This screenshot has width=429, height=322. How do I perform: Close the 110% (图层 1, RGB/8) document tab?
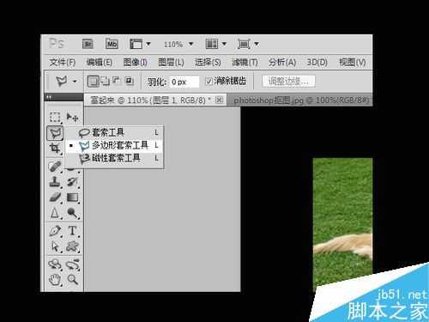click(219, 100)
